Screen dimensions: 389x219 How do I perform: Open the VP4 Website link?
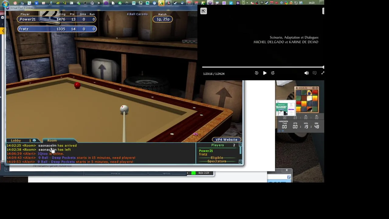point(226,140)
